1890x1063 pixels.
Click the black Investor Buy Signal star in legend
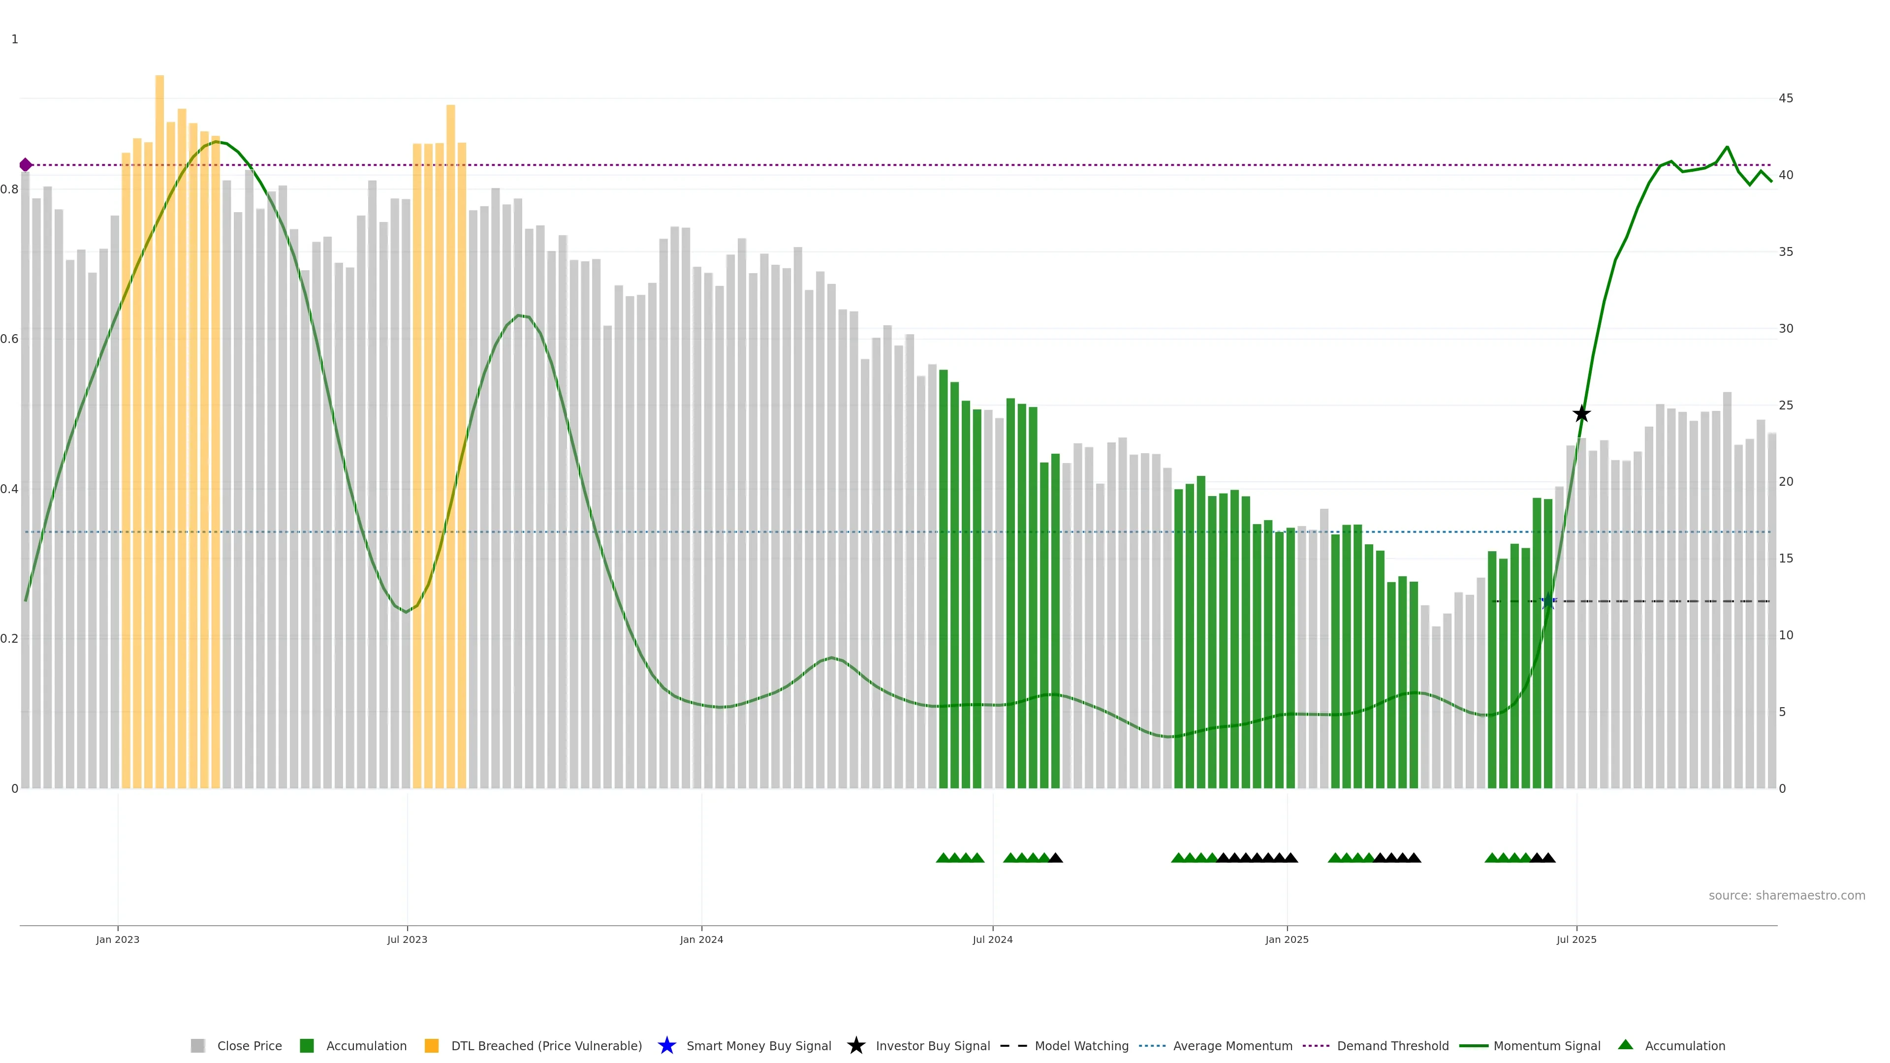(x=855, y=1045)
